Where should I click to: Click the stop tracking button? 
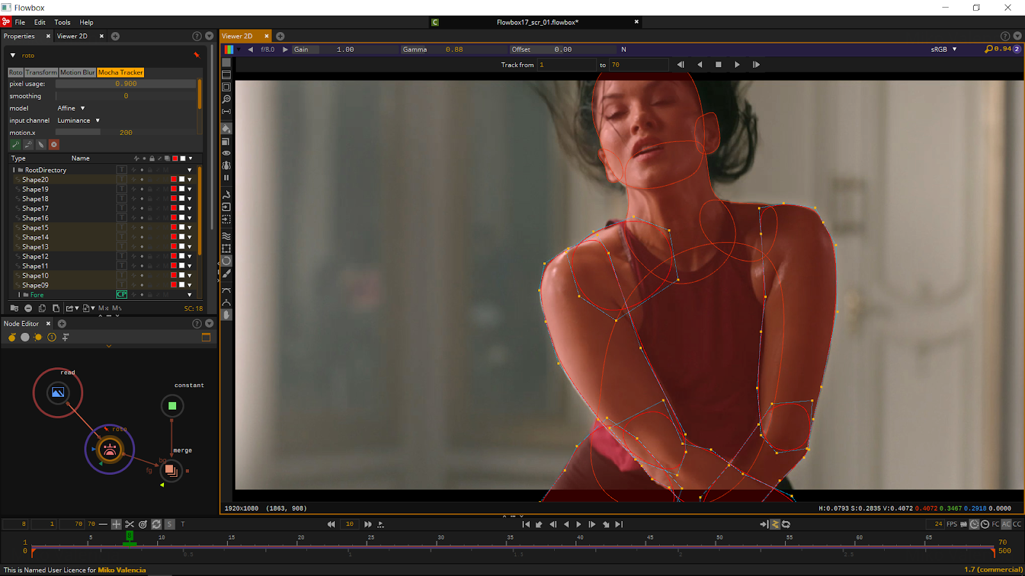tap(718, 65)
